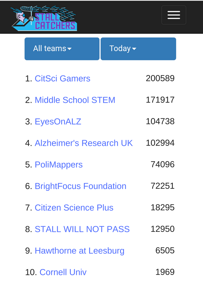
Task: Click the Middle School STEM score 171917
Action: click(x=160, y=100)
